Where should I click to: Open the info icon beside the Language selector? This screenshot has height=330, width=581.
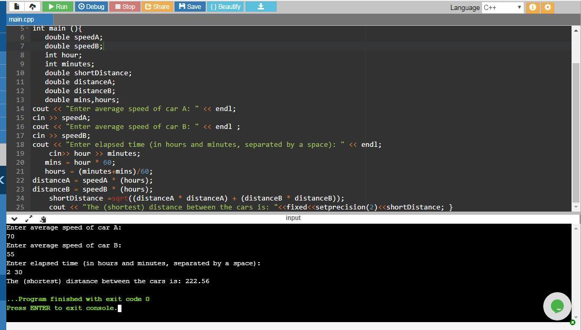533,7
